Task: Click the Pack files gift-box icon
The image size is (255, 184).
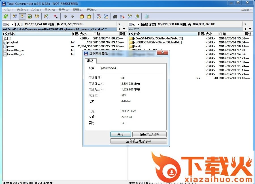Action: [x=82, y=16]
